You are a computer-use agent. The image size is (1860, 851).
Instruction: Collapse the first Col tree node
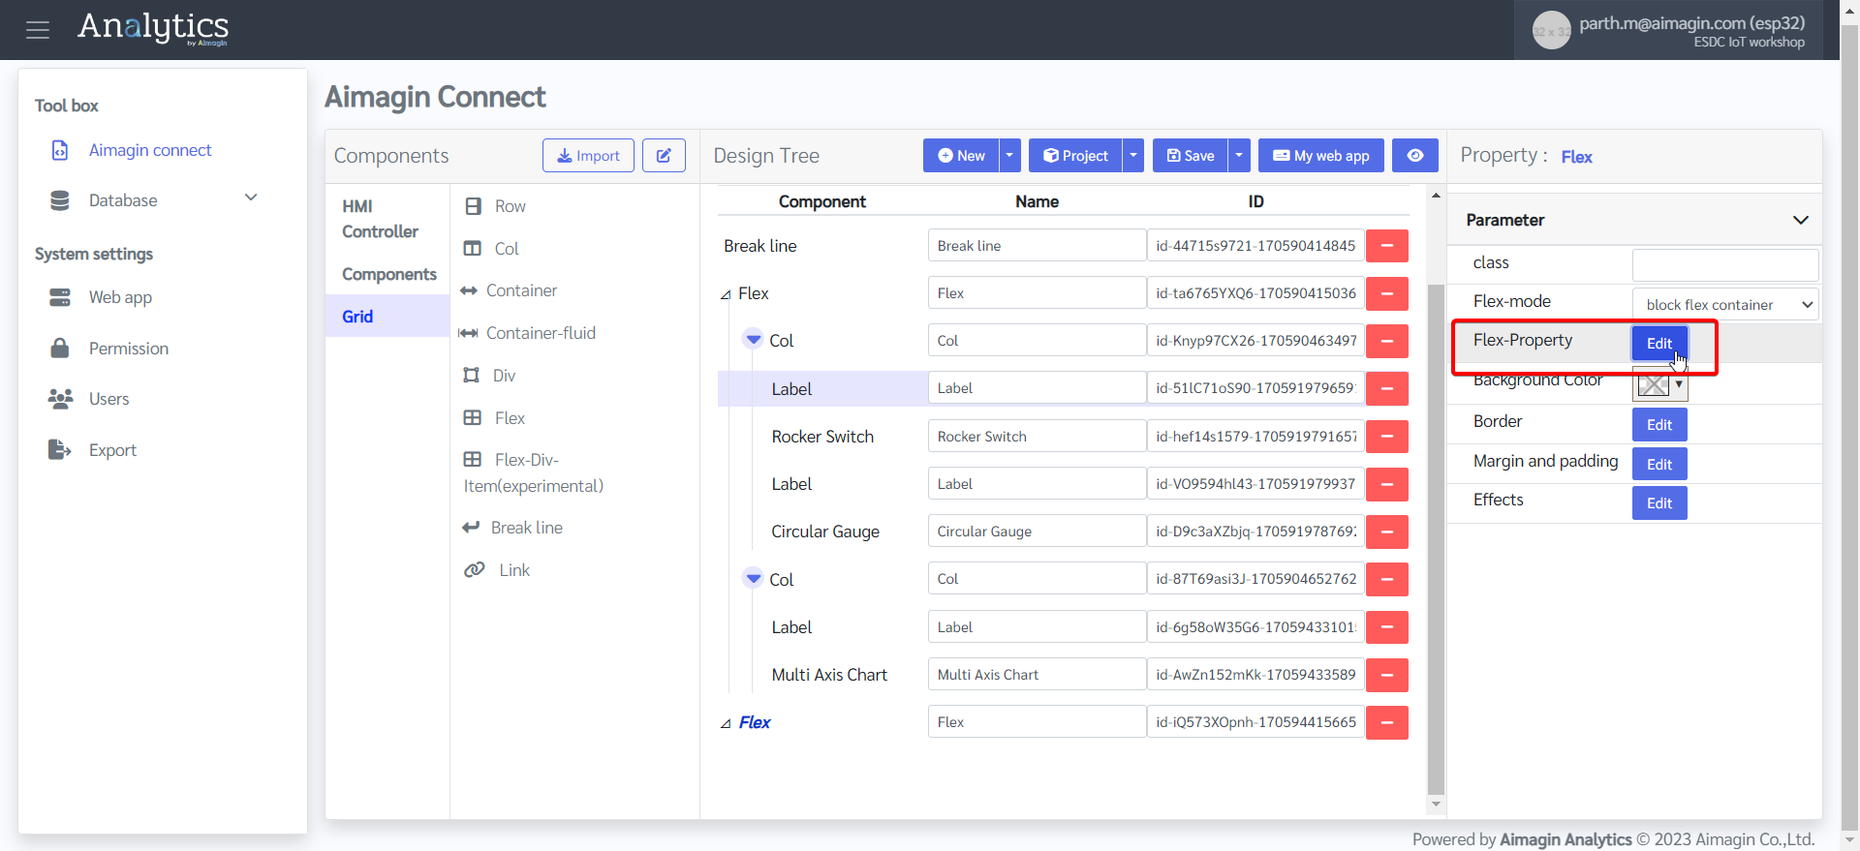pos(754,340)
